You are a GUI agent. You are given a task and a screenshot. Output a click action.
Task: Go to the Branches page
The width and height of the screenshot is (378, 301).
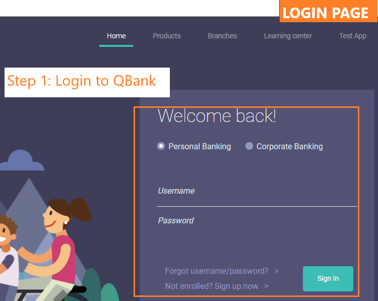pyautogui.click(x=222, y=36)
